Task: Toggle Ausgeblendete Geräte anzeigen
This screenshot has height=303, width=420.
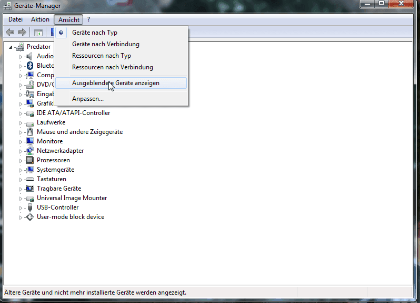Action: click(x=121, y=83)
